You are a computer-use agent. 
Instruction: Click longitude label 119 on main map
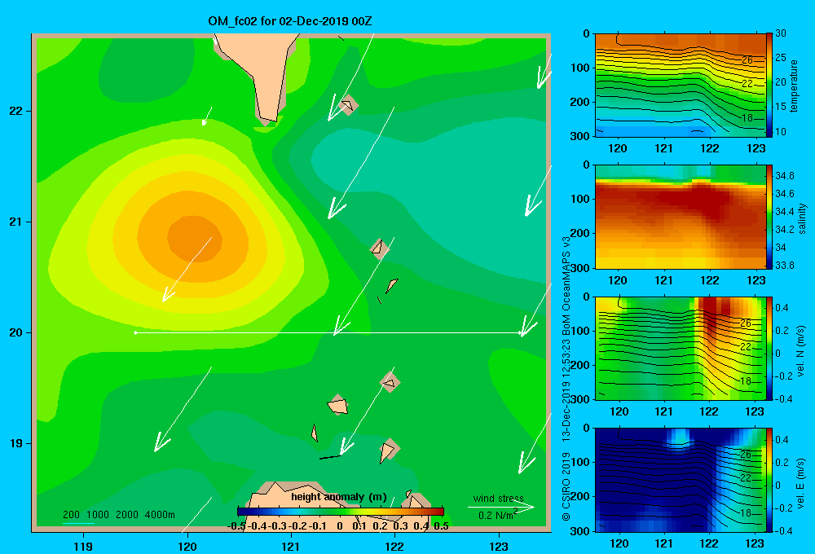83,546
